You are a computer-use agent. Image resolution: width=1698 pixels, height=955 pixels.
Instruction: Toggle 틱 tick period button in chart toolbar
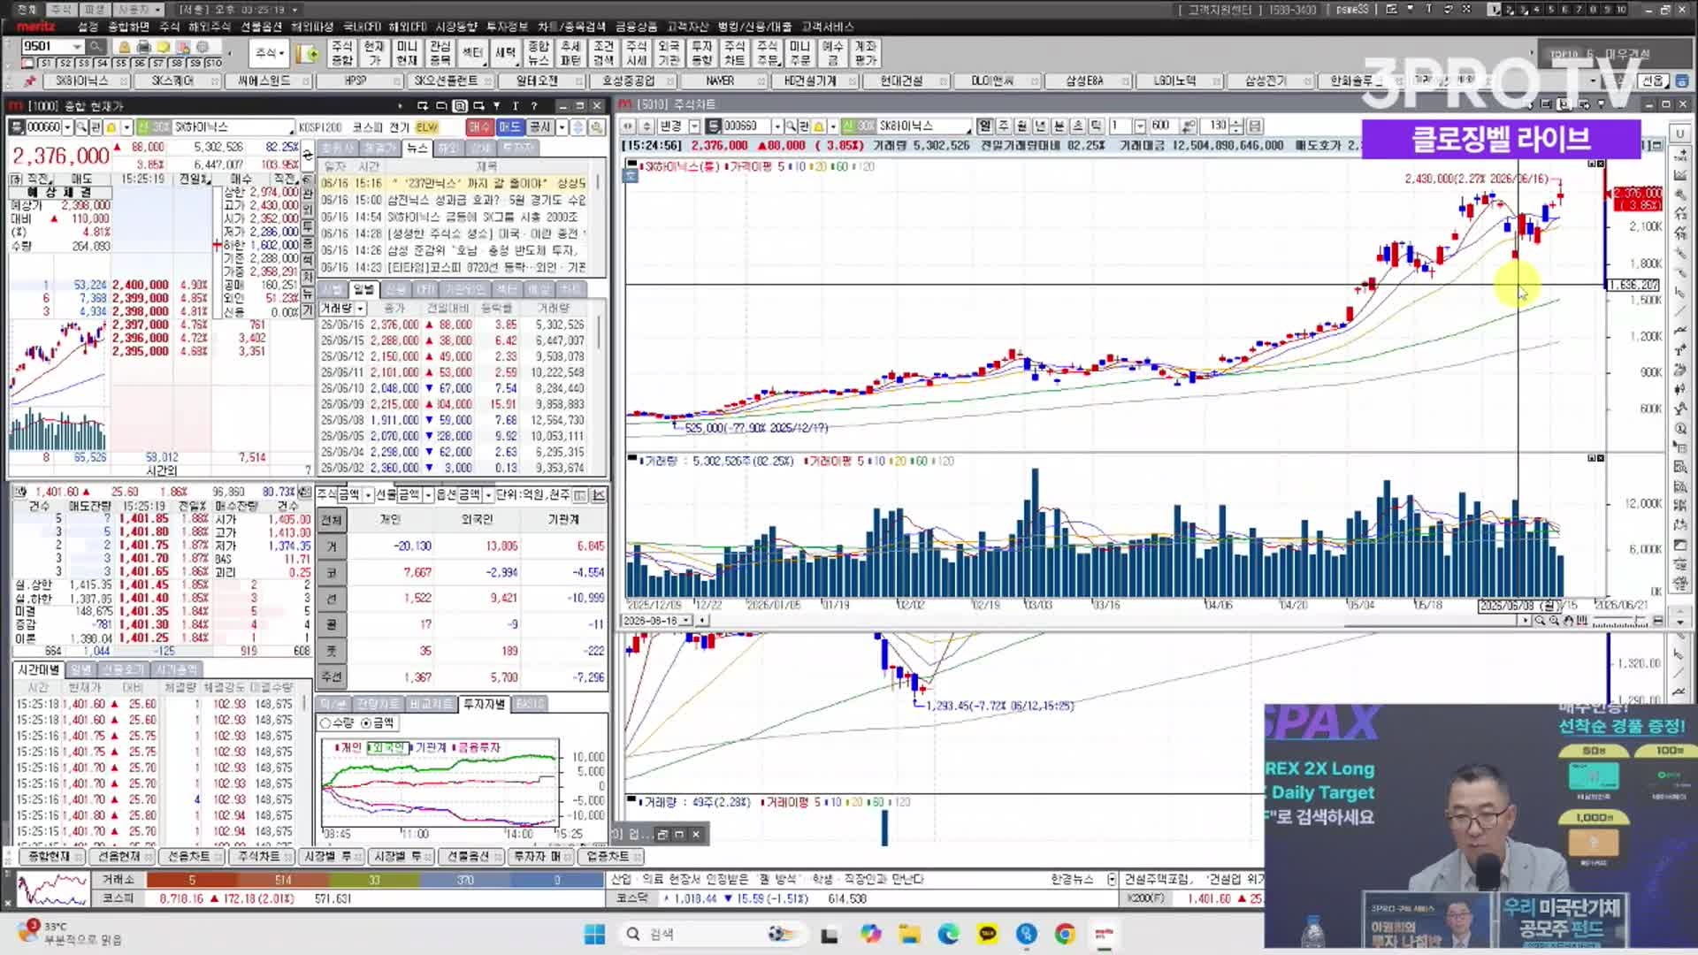tap(1096, 126)
